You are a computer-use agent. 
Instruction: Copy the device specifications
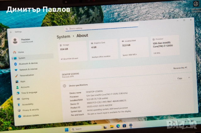180,78
